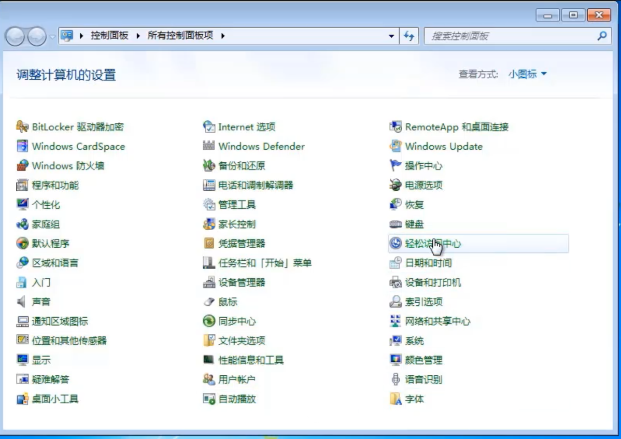This screenshot has height=439, width=621.
Task: Click the Windows 防火墙 icon
Action: pos(22,166)
